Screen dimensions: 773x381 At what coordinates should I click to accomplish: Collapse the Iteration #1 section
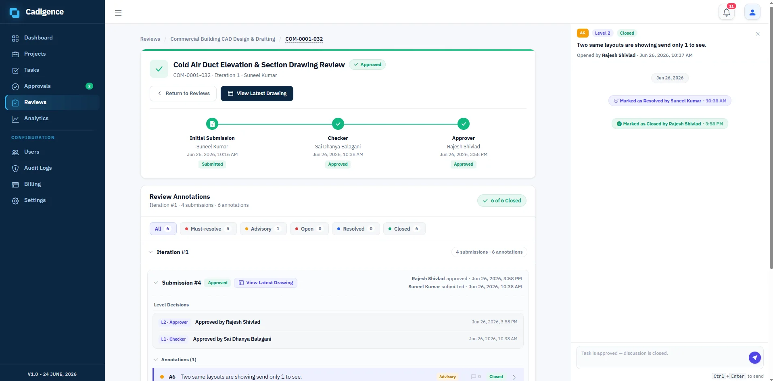click(x=150, y=252)
